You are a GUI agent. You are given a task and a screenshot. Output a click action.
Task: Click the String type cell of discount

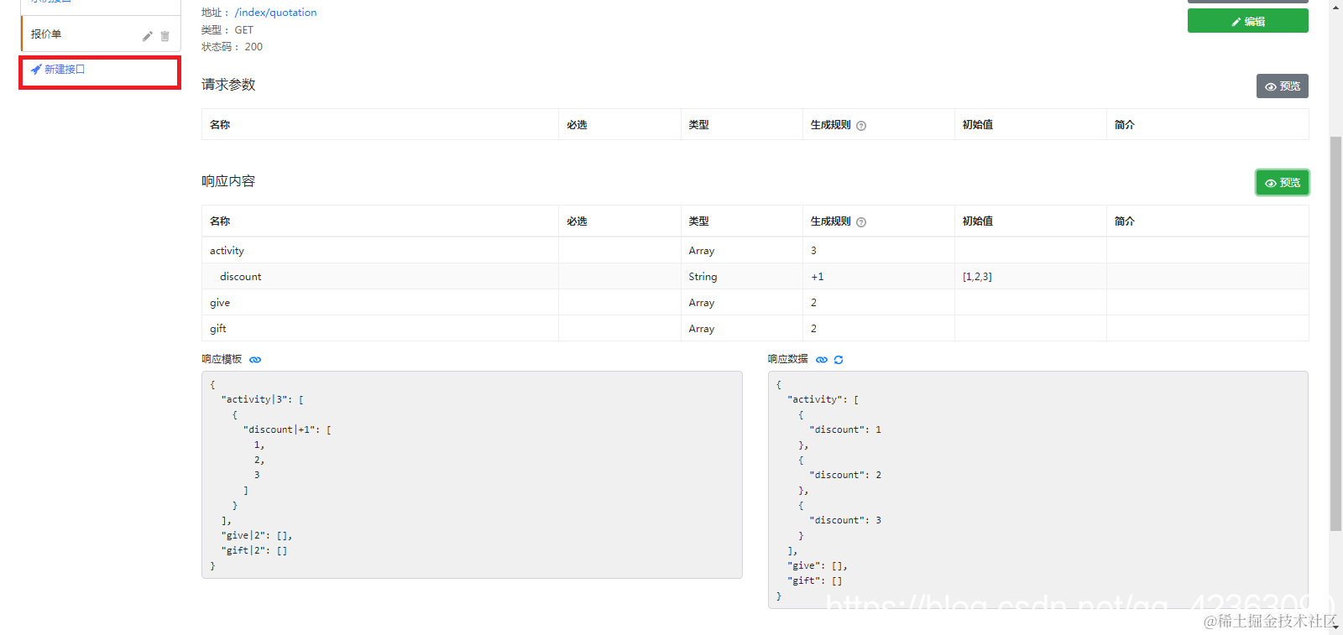pos(742,277)
